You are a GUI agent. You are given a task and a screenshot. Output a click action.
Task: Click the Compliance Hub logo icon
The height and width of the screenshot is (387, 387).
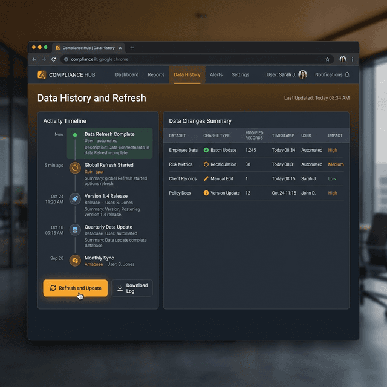42,75
